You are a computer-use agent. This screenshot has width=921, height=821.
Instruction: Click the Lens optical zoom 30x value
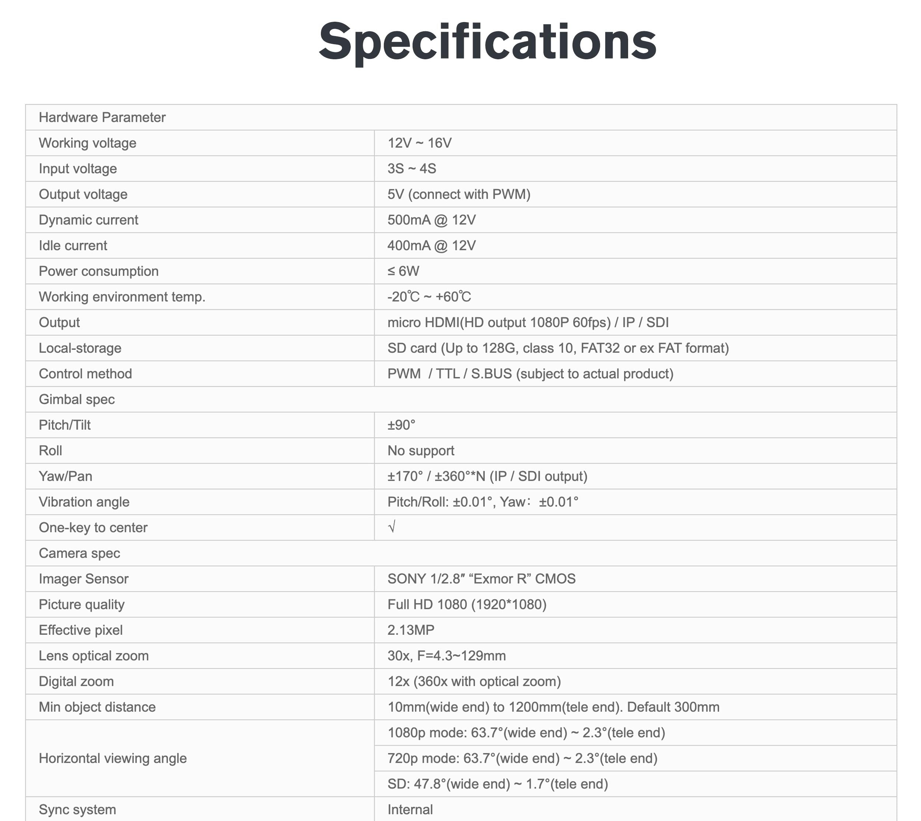[x=447, y=656]
